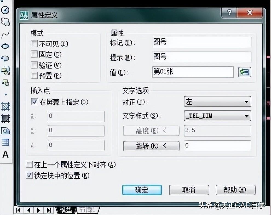Click the Insert Field button beside value

click(x=244, y=72)
